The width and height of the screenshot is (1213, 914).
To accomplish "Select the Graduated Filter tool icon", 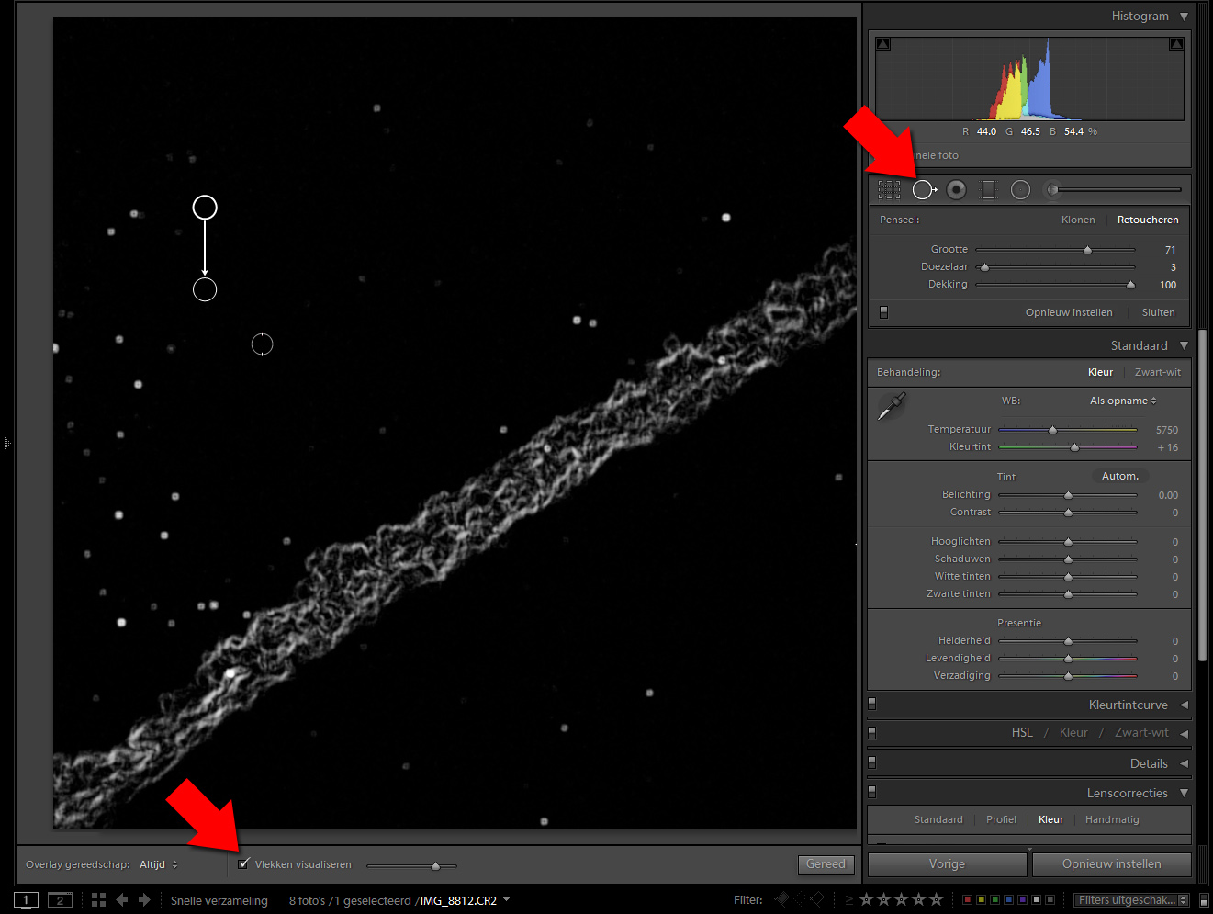I will pos(988,190).
